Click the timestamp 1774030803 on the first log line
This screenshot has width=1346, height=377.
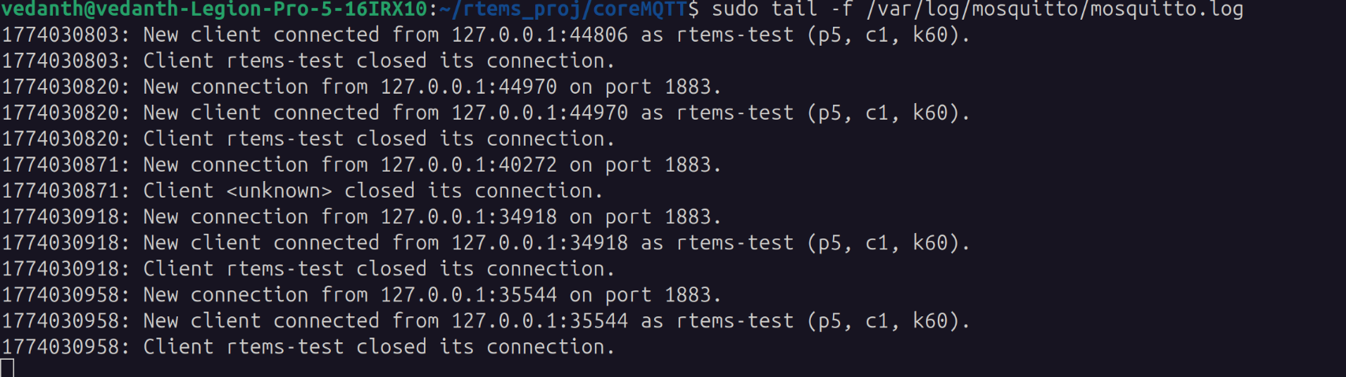pos(63,35)
